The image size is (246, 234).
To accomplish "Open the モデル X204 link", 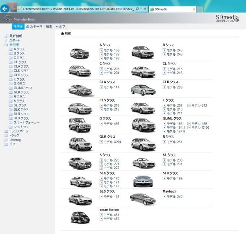I will coord(112,142).
